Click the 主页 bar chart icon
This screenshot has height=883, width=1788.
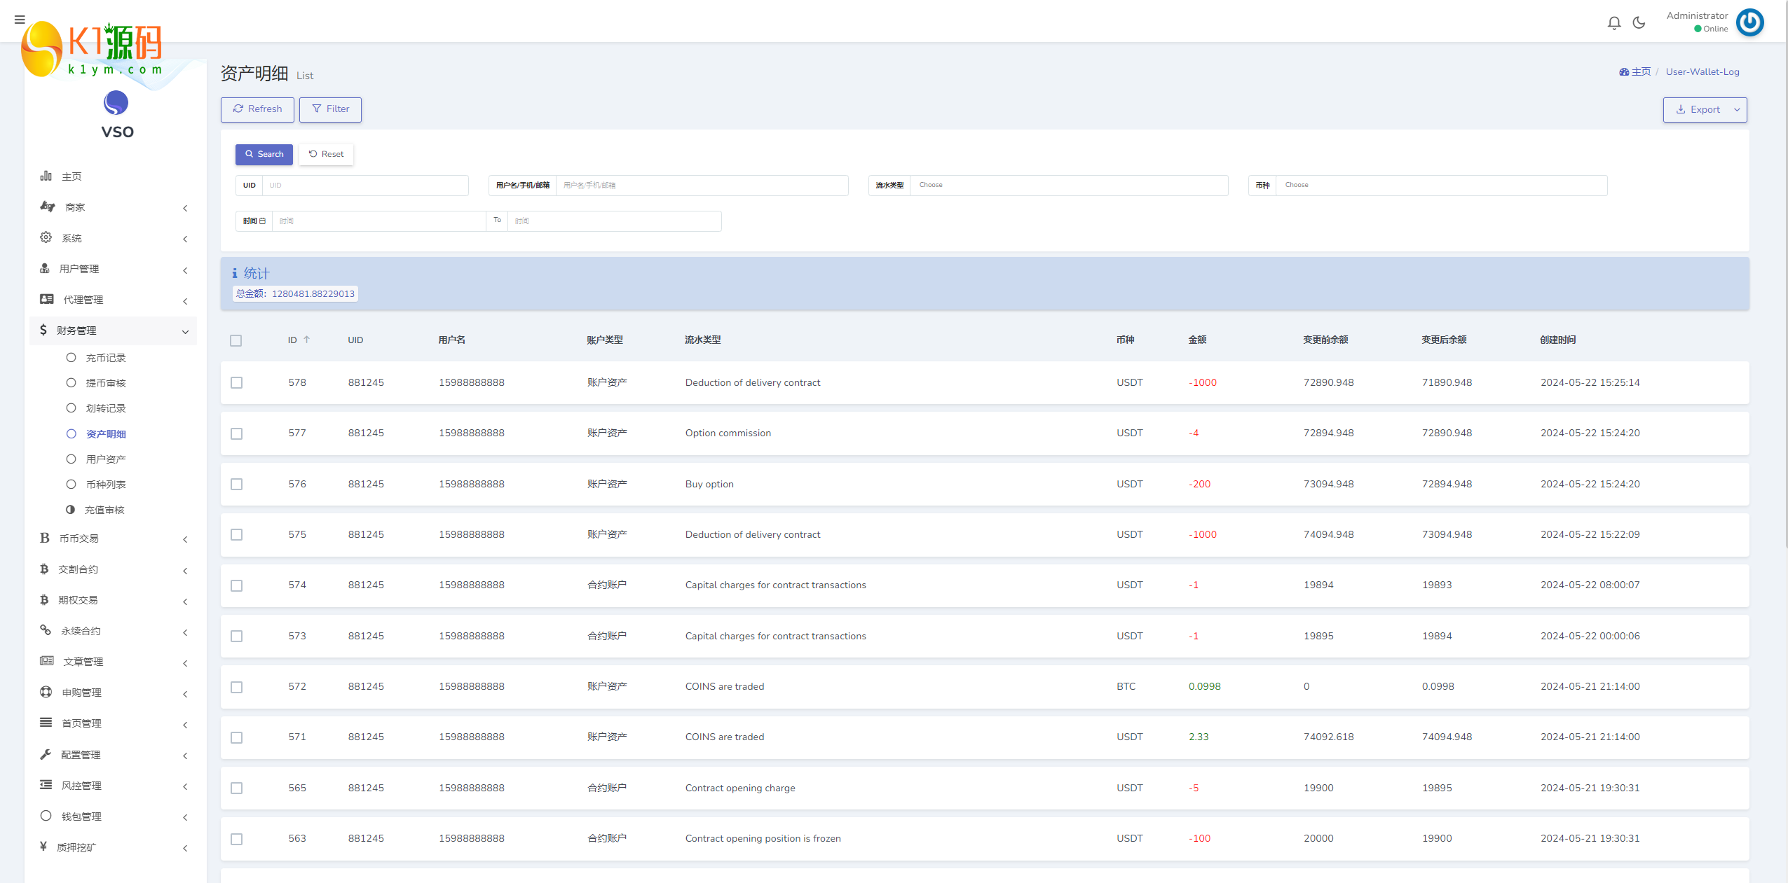(x=46, y=176)
